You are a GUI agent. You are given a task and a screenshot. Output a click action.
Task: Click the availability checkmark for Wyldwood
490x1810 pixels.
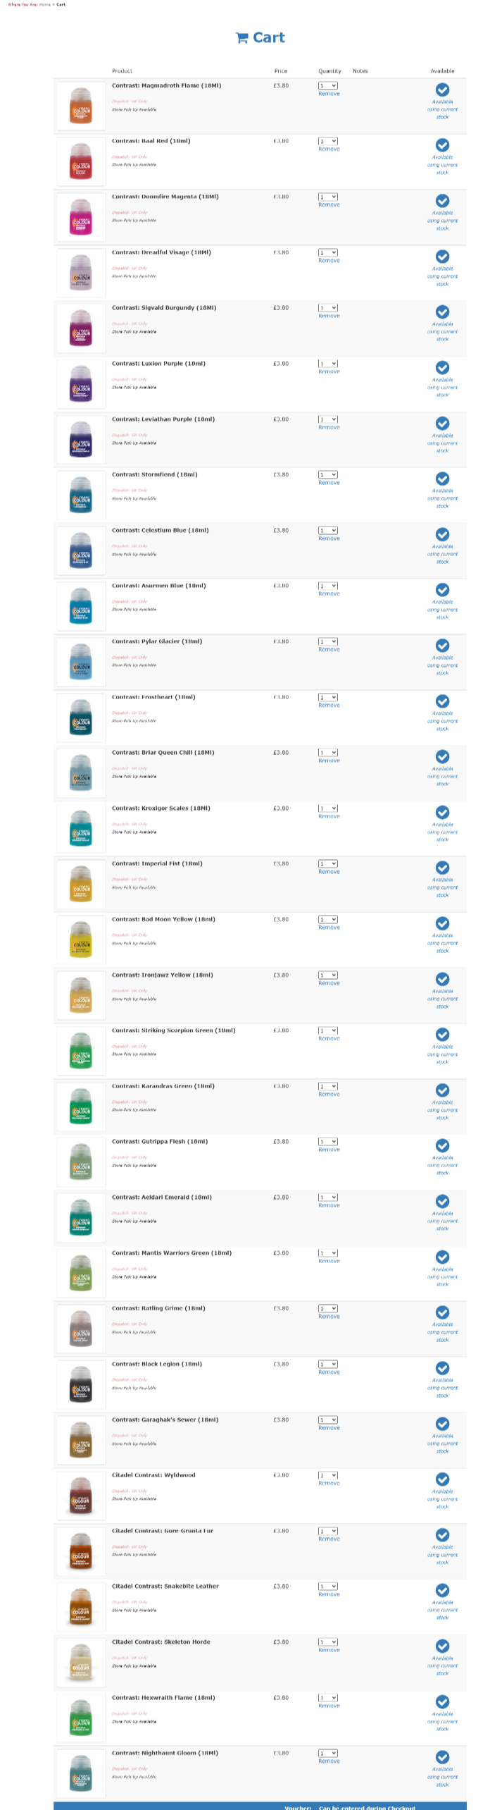[442, 1479]
